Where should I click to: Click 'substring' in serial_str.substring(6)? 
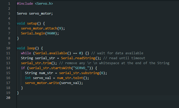(90, 73)
